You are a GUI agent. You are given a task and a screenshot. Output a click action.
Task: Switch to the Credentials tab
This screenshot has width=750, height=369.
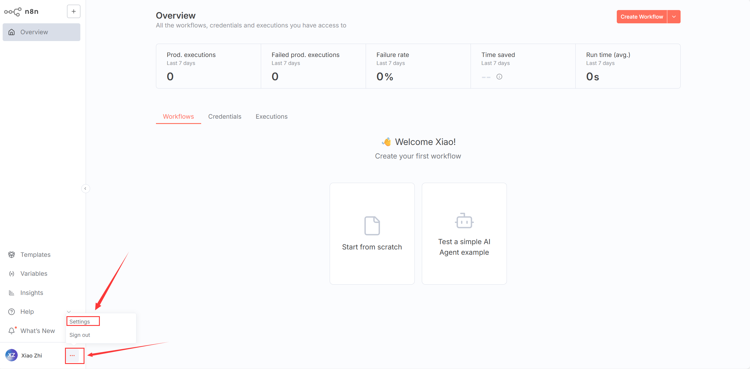pos(224,117)
